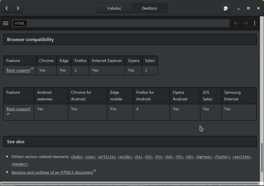Click the Opera Android column header
This screenshot has width=264, height=186.
[185, 96]
